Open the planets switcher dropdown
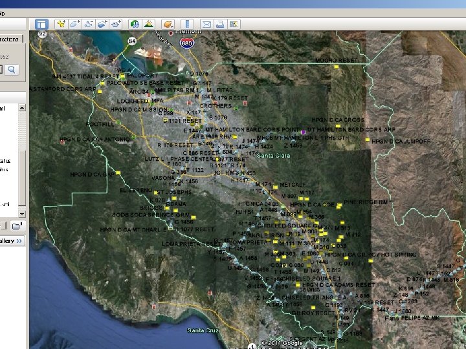466x349 pixels. click(x=168, y=25)
